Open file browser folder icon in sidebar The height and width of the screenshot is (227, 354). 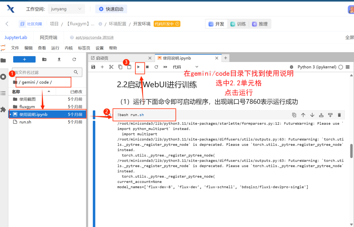[x=3, y=60]
